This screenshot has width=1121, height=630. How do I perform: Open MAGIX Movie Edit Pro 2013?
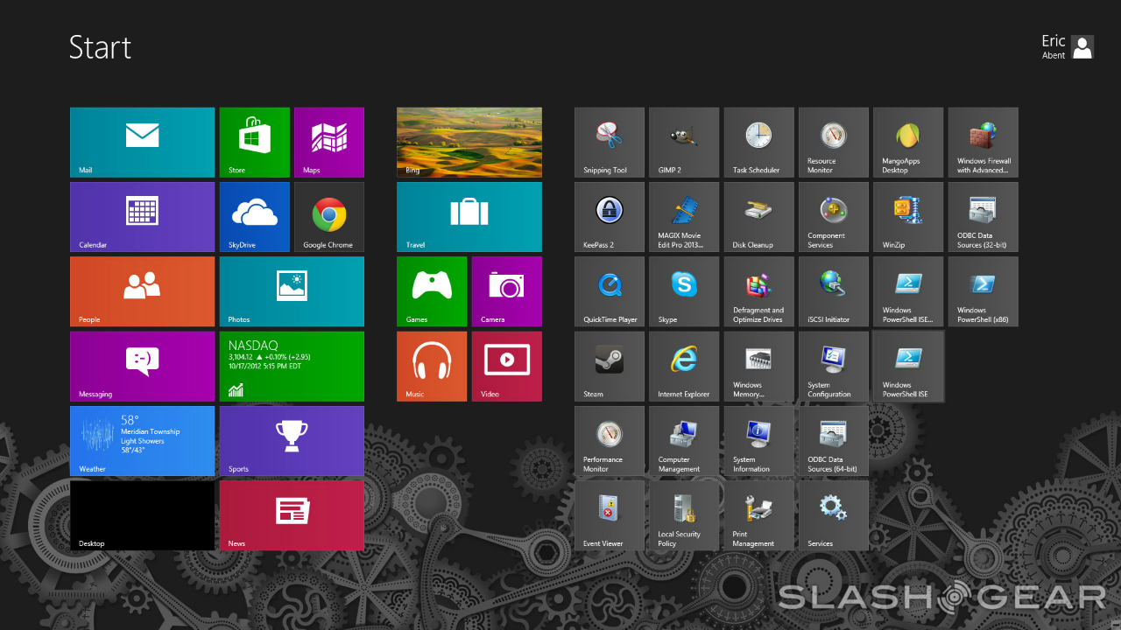pyautogui.click(x=684, y=217)
